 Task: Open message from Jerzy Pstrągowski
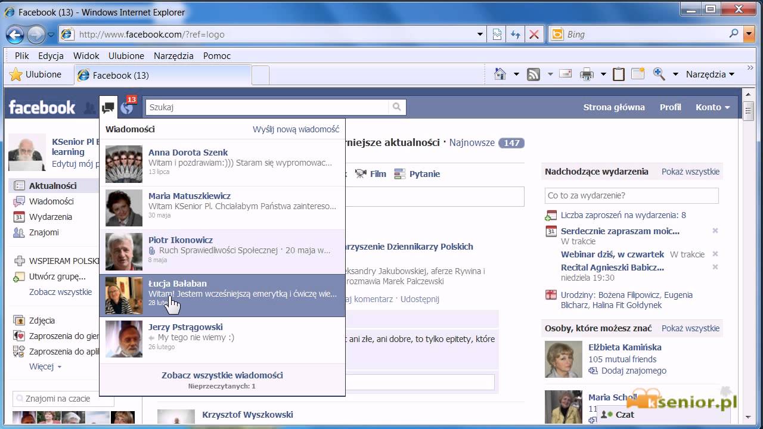tap(222, 339)
